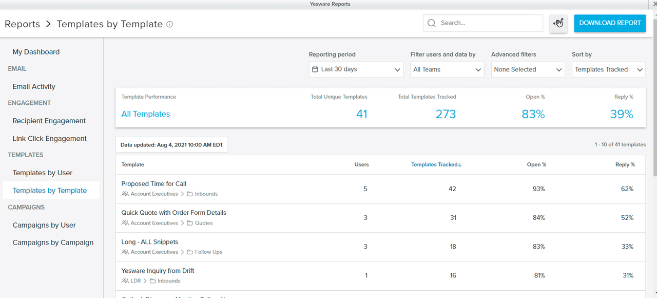Open the Advanced filters None Selected dropdown
Image resolution: width=657 pixels, height=298 pixels.
coord(528,69)
